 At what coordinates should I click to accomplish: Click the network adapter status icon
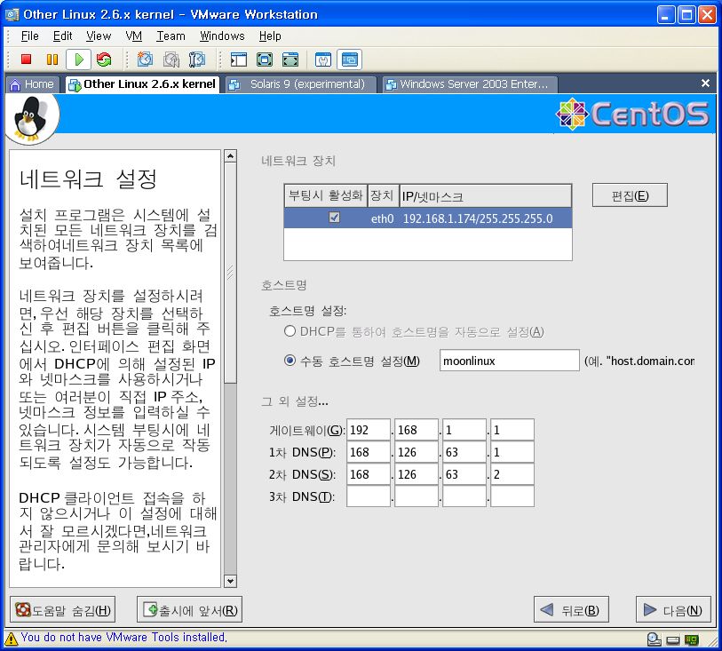tap(691, 639)
